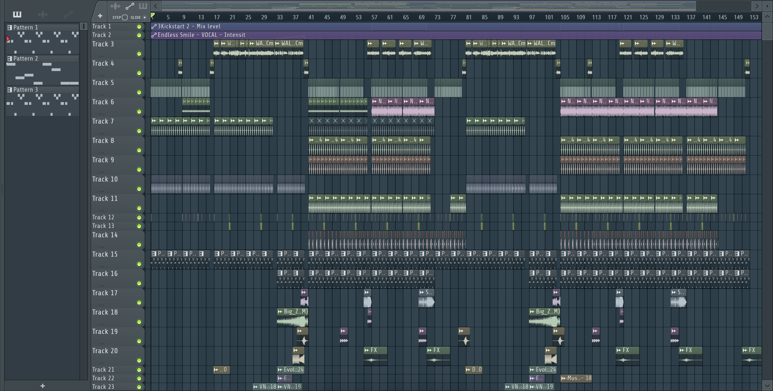The height and width of the screenshot is (391, 773).
Task: Click the scroll-left arrow of the overview bar
Action: tap(155, 6)
